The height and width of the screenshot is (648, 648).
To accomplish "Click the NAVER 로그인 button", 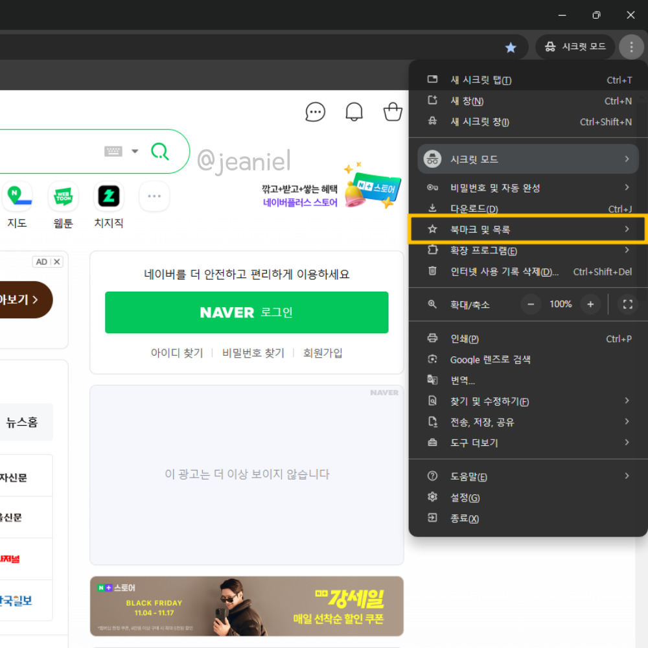I will (246, 312).
